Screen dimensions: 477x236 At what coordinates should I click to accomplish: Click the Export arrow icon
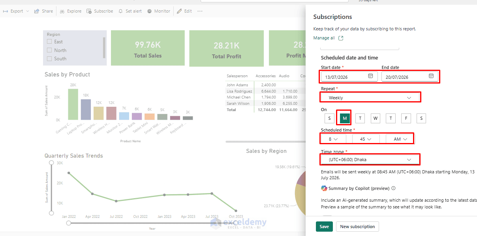pyautogui.click(x=6, y=11)
